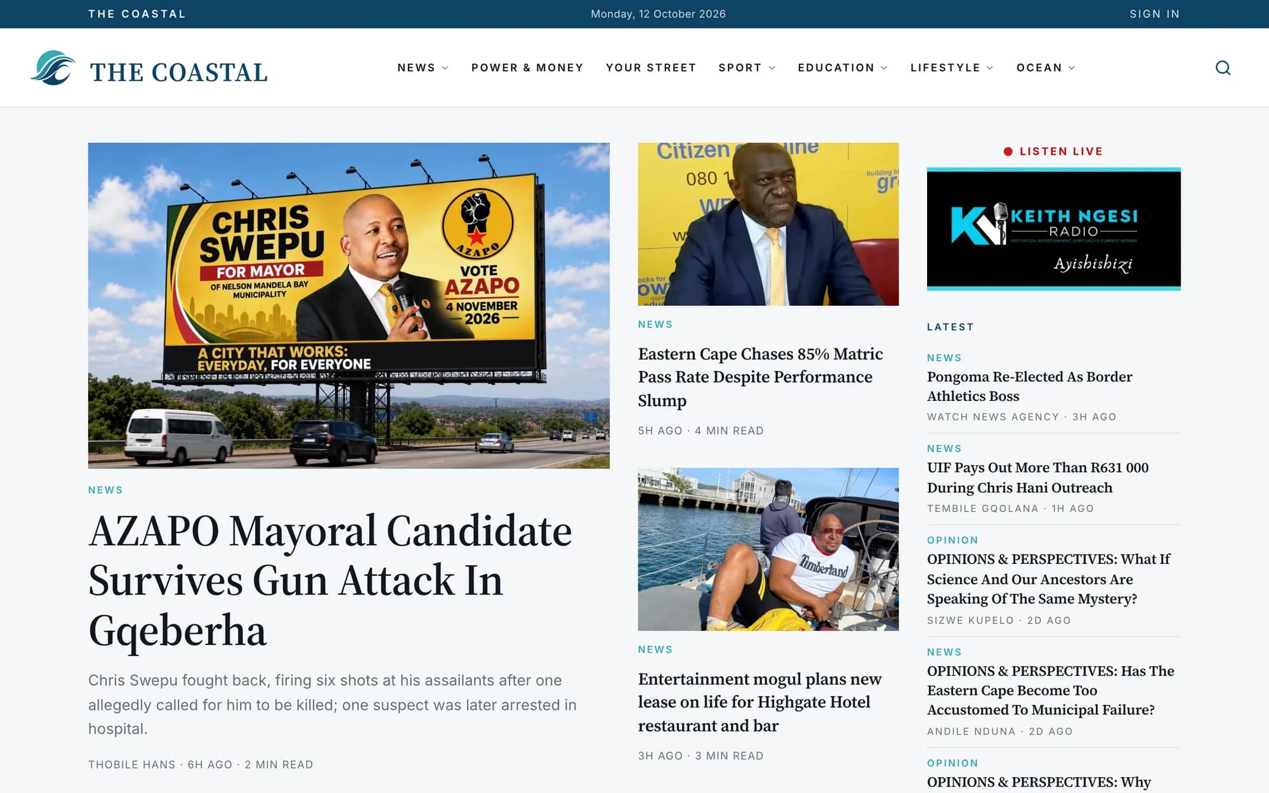1269x793 pixels.
Task: Open the News menu item
Action: 416,68
